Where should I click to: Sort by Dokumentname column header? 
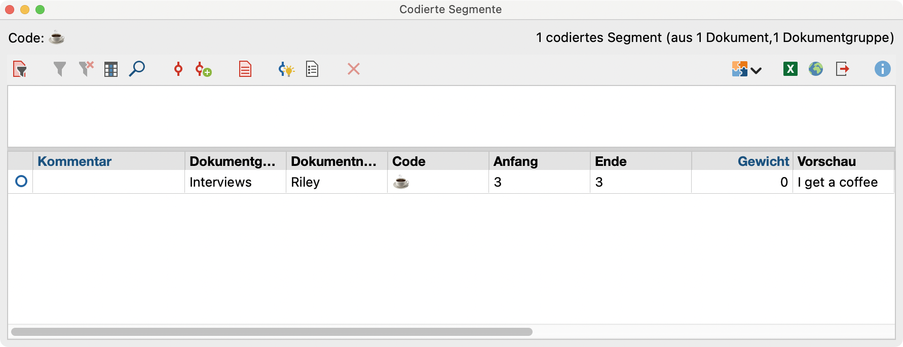click(337, 161)
